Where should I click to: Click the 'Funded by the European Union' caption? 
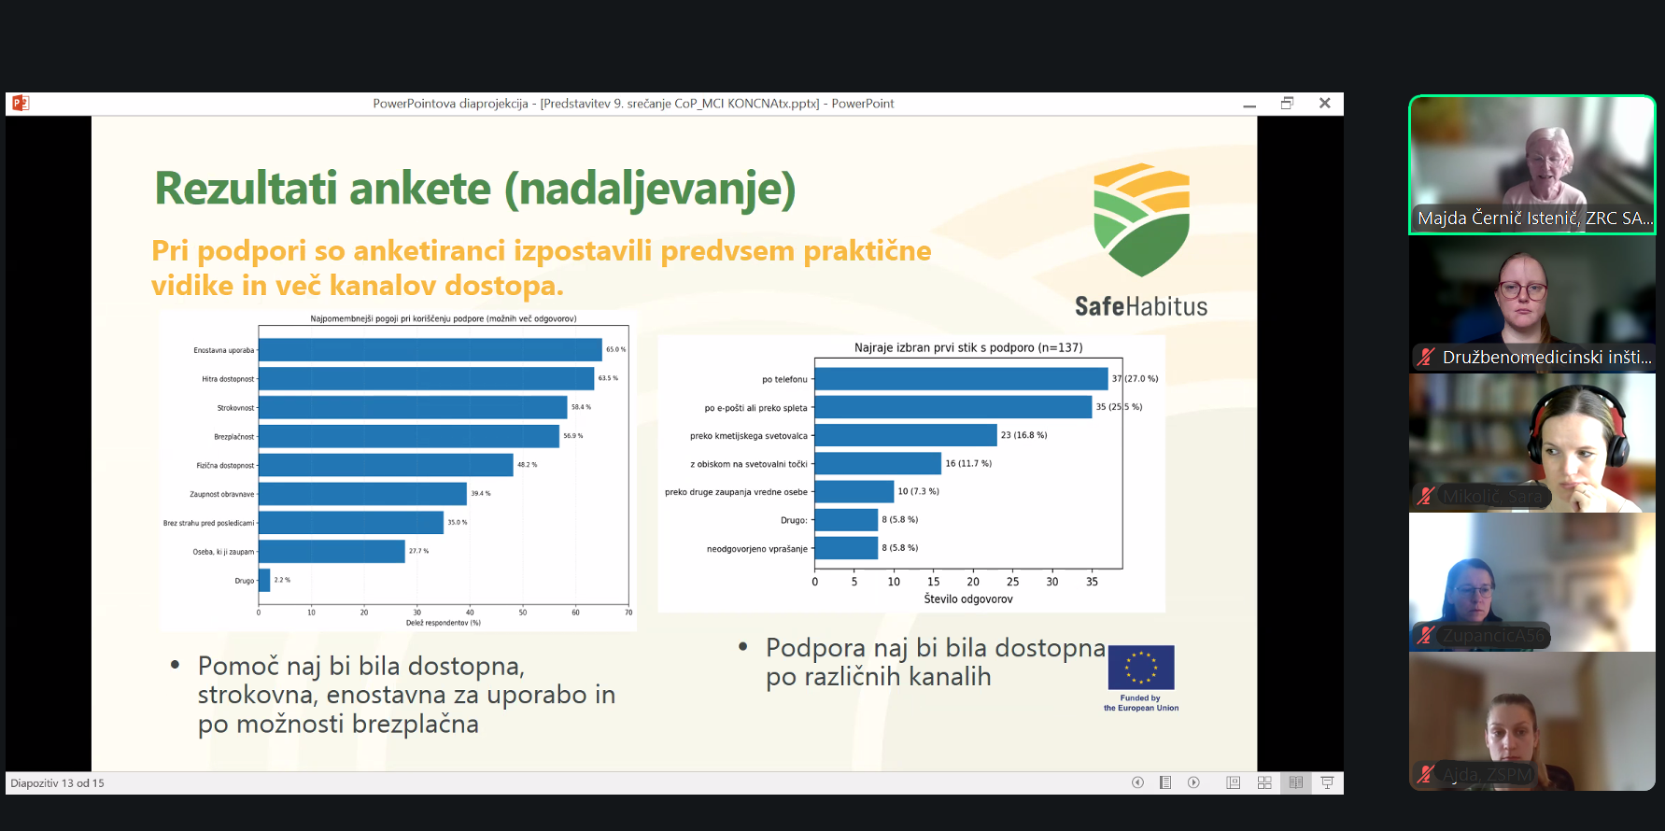(1141, 703)
